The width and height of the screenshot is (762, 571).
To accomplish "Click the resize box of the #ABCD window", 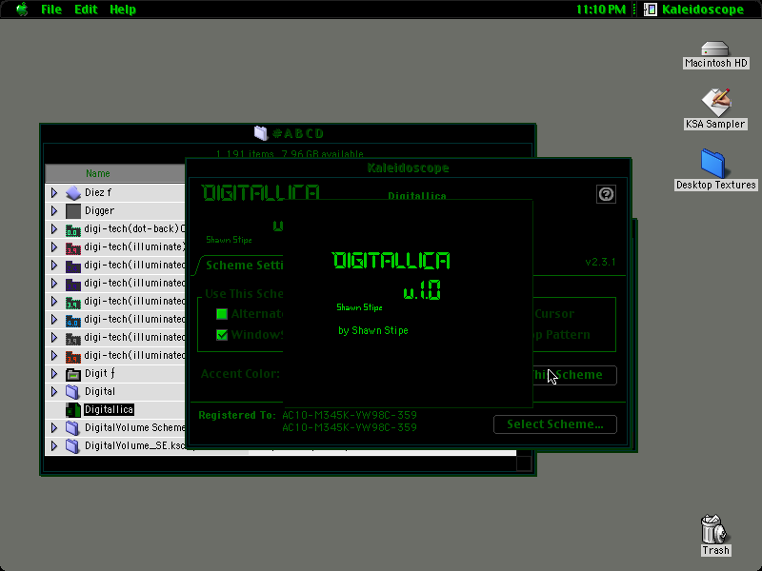I will pos(523,463).
